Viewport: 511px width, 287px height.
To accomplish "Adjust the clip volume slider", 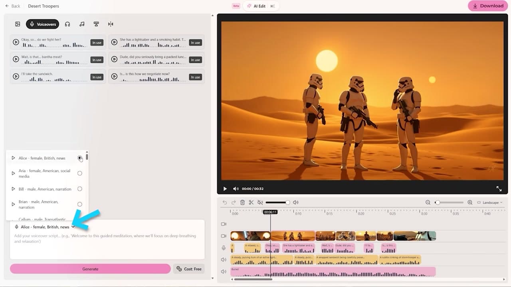I will 277,202.
